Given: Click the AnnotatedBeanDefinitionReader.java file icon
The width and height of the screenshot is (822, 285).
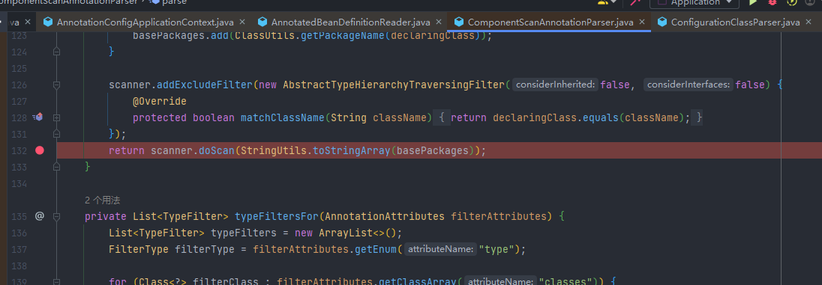Looking at the screenshot, I should [x=262, y=22].
